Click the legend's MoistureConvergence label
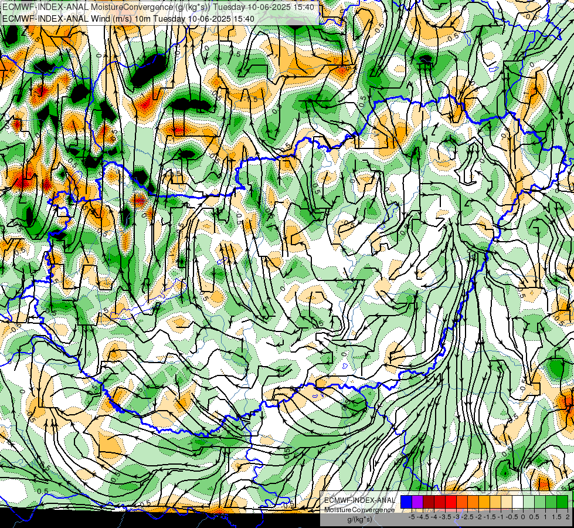The width and height of the screenshot is (574, 528). point(359,510)
